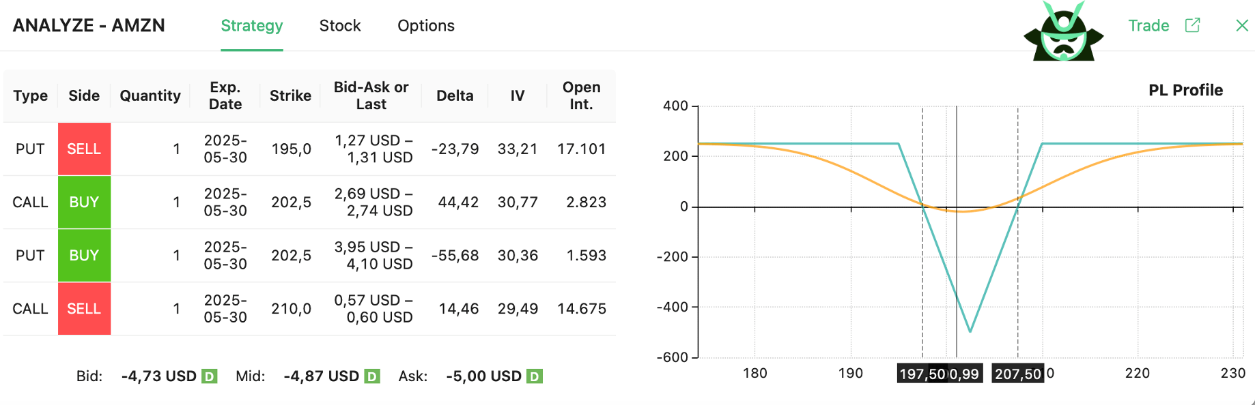Toggle BUY side on 202,5 put

pos(84,256)
